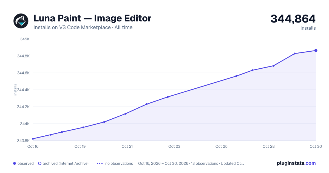Click the Oct 28 x-axis label
Screen dimensions: 329x173
coord(269,146)
